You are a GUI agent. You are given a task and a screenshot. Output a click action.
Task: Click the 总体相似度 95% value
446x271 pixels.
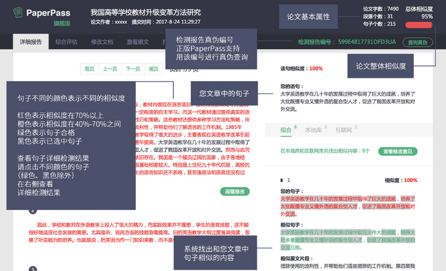tap(427, 16)
